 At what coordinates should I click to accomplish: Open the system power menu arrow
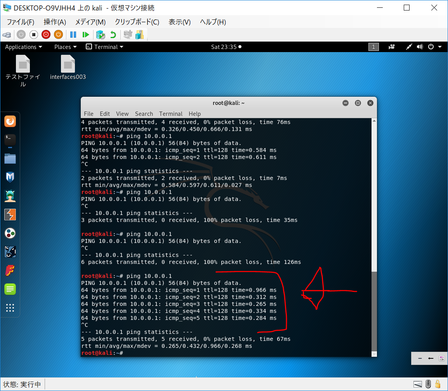pos(440,47)
